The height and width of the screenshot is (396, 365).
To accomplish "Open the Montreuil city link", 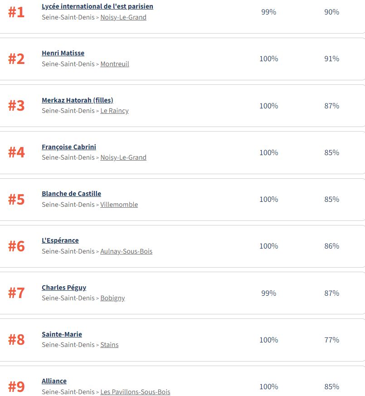I will [x=115, y=64].
